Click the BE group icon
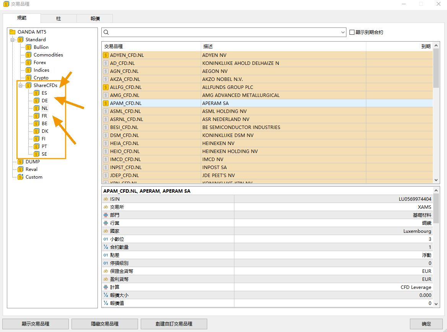 pyautogui.click(x=36, y=124)
